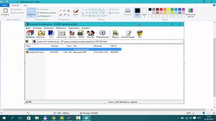Choose the straight Line shape

pos(83,10)
